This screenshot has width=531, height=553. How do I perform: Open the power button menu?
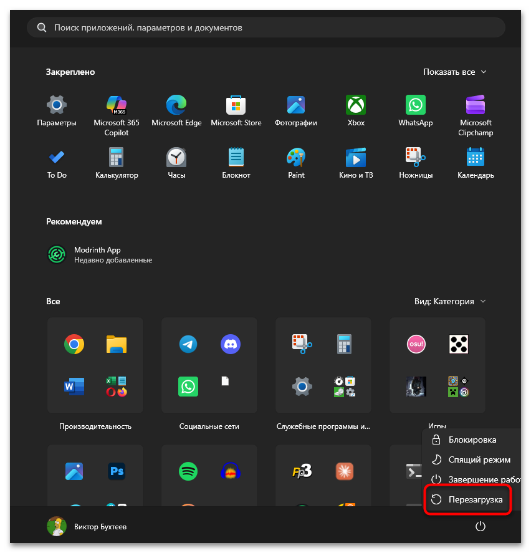(x=481, y=526)
